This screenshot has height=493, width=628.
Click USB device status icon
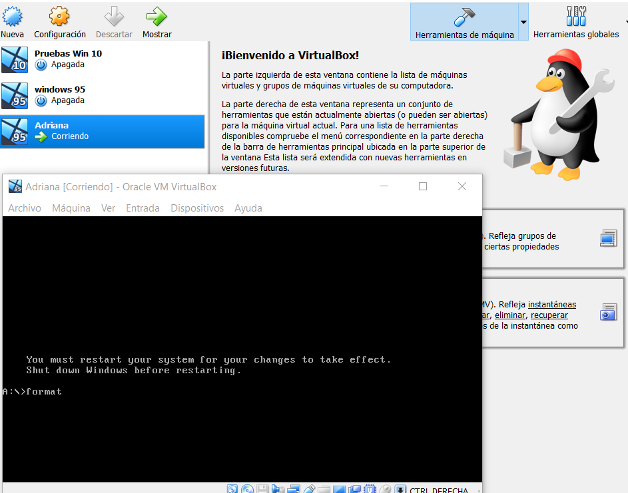[x=309, y=488]
